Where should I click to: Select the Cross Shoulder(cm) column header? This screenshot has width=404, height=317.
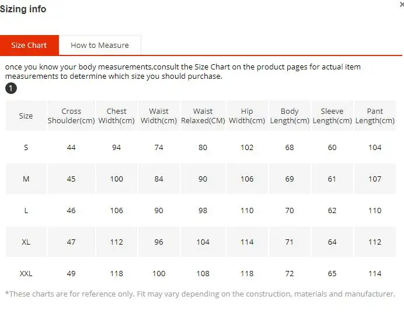pyautogui.click(x=71, y=116)
